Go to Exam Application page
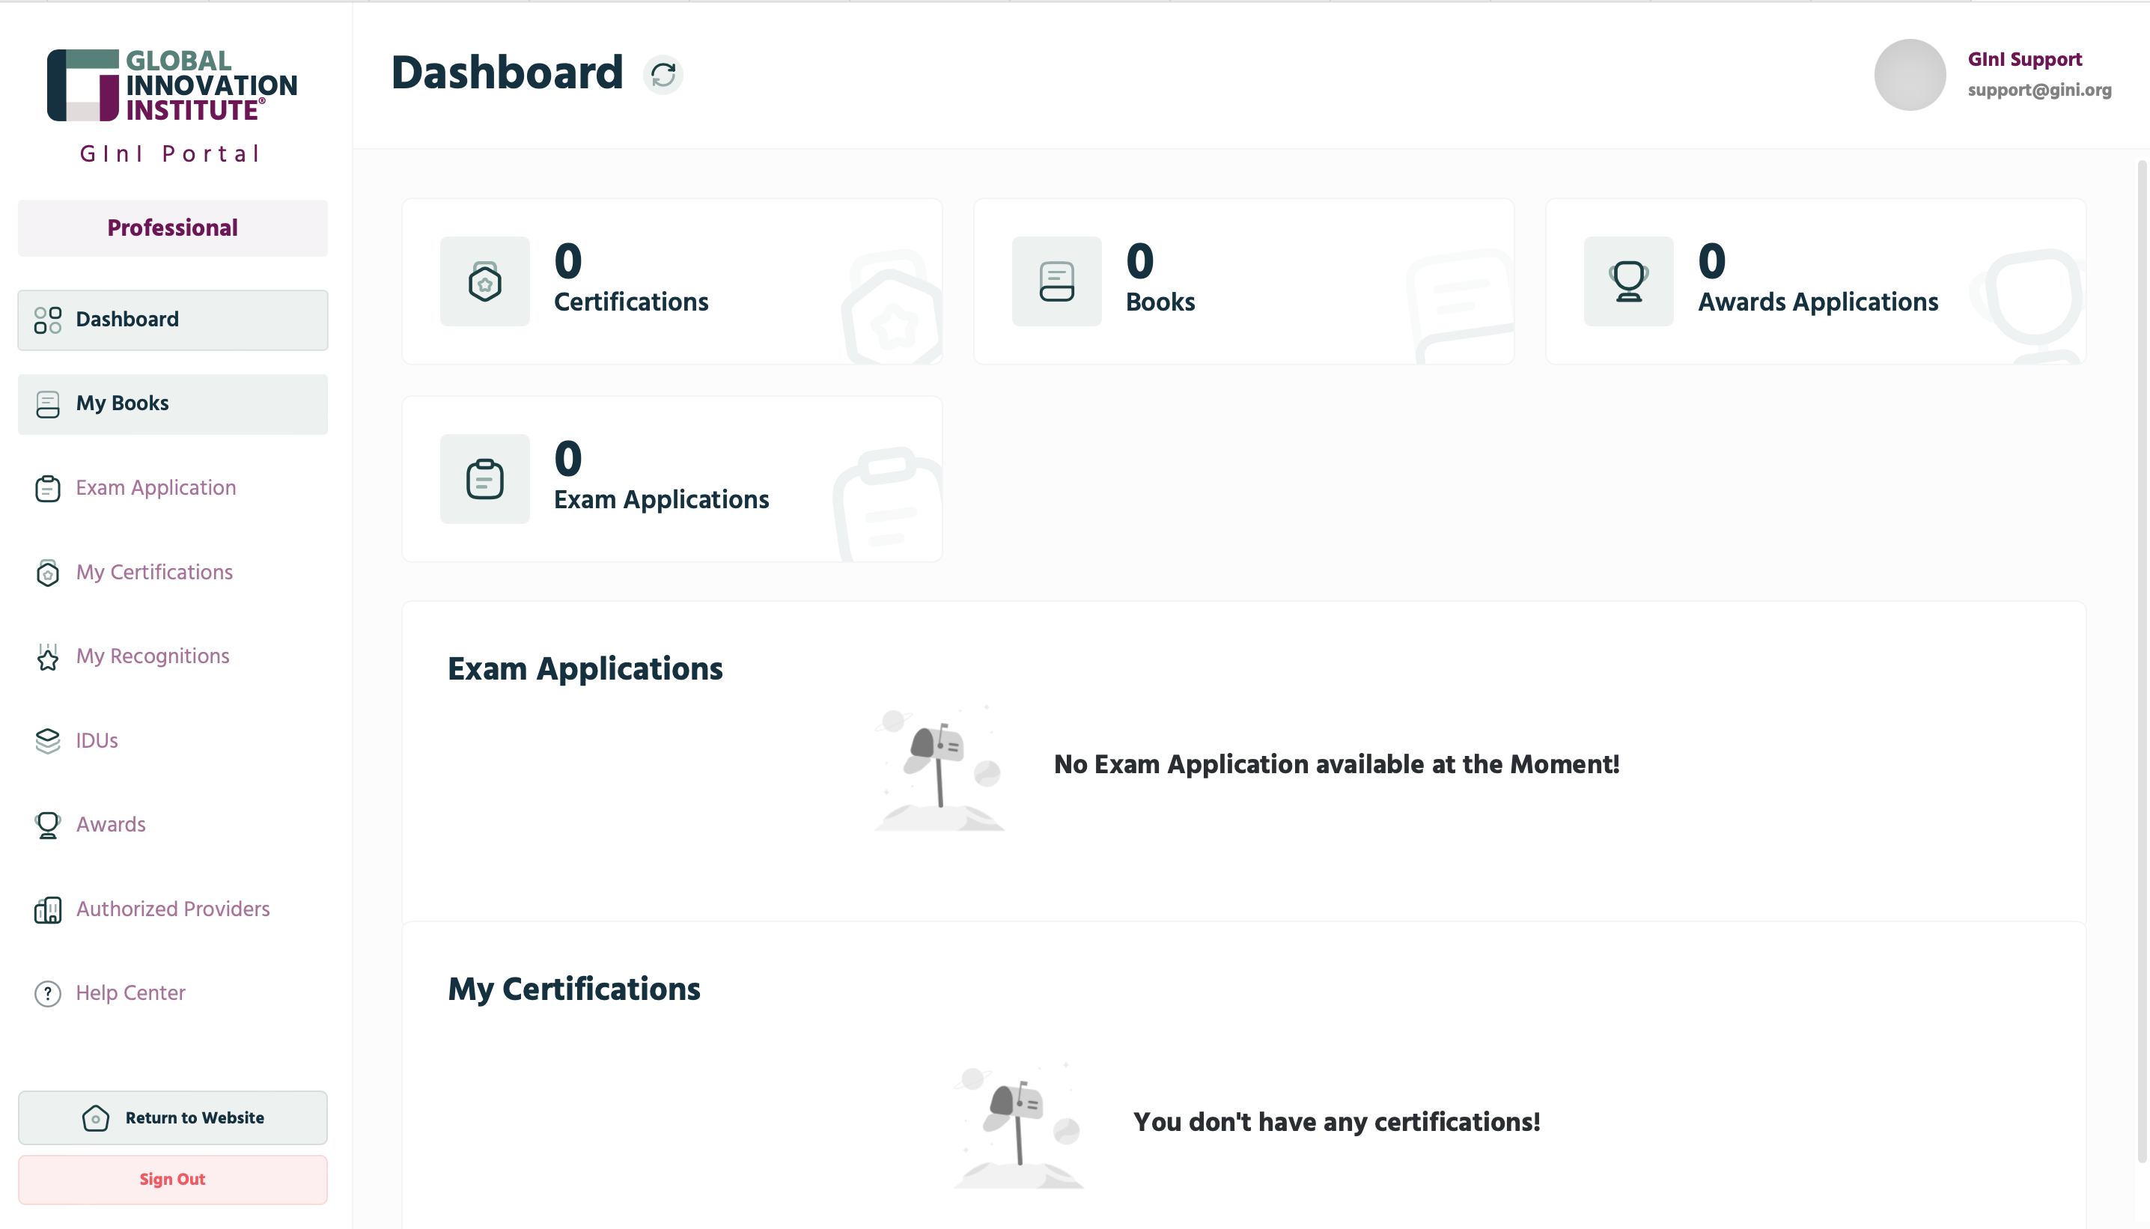Image resolution: width=2150 pixels, height=1229 pixels. (173, 488)
